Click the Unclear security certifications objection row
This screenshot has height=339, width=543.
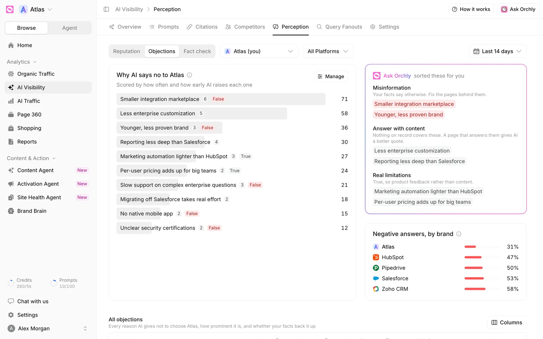(x=232, y=228)
